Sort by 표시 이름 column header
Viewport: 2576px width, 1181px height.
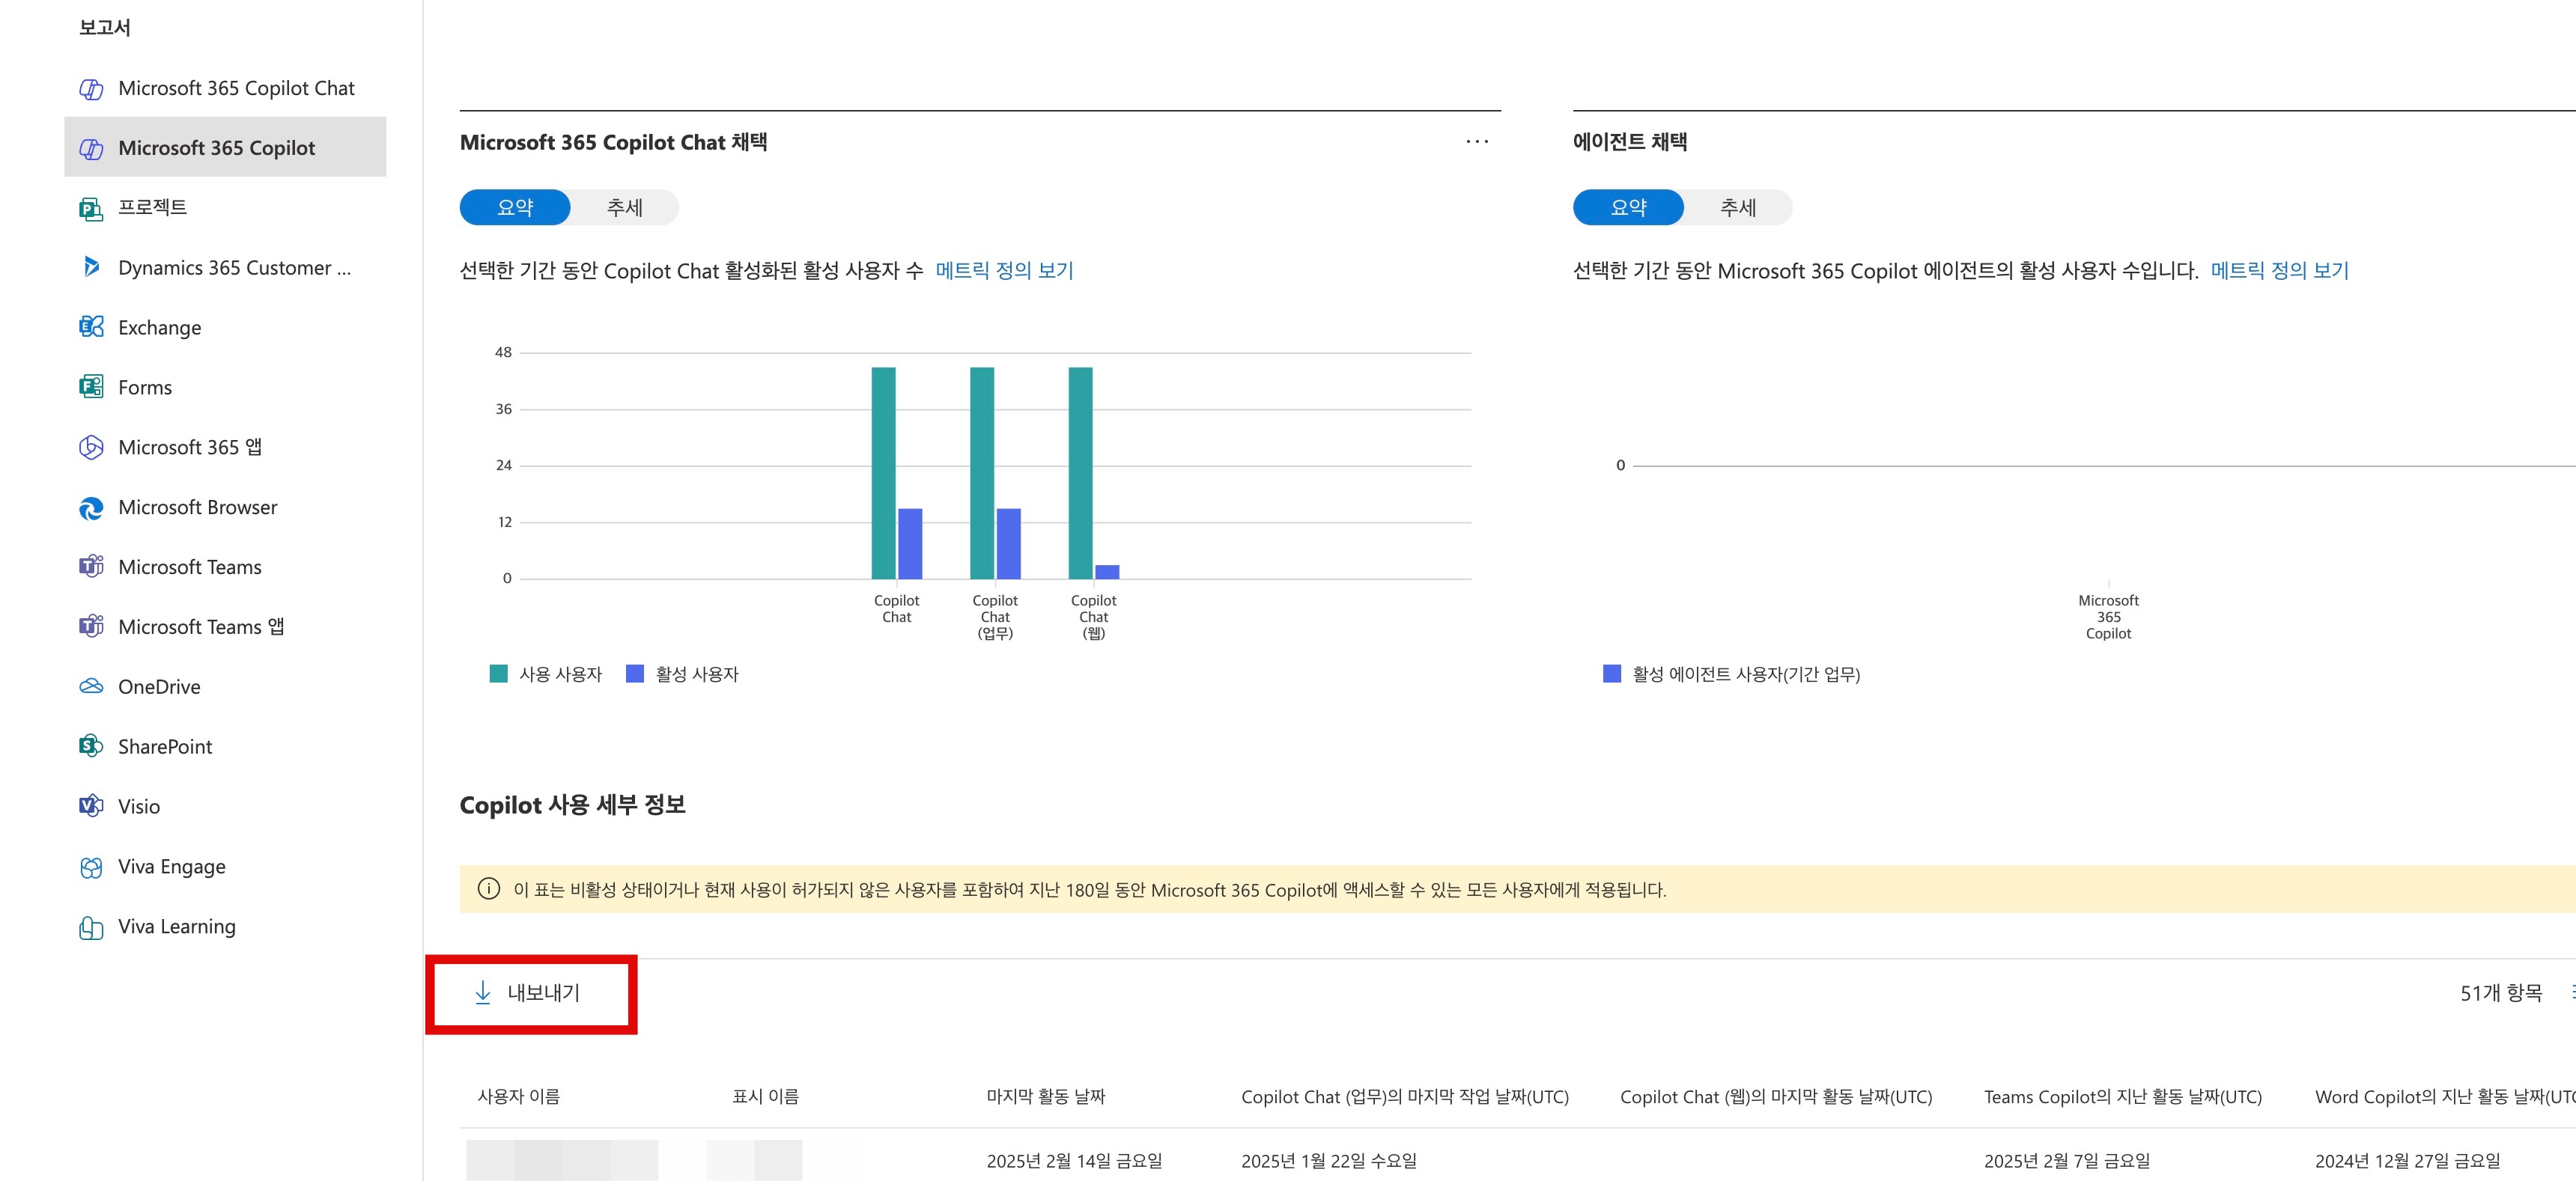[x=765, y=1097]
